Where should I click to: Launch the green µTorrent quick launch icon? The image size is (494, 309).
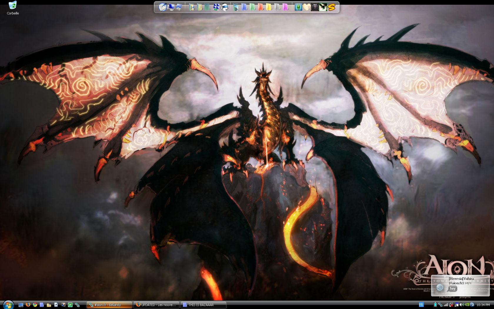pos(70,305)
